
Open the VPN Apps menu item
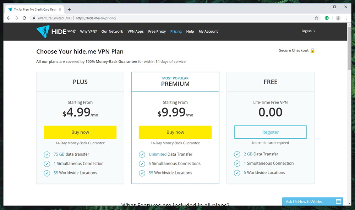pos(135,32)
